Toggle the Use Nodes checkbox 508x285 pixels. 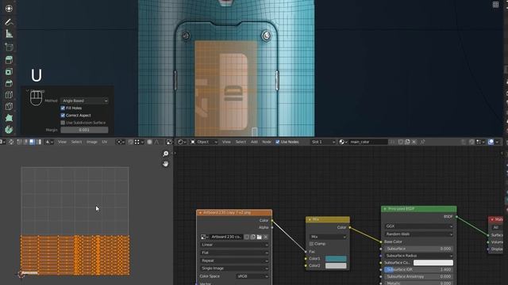pyautogui.click(x=278, y=142)
